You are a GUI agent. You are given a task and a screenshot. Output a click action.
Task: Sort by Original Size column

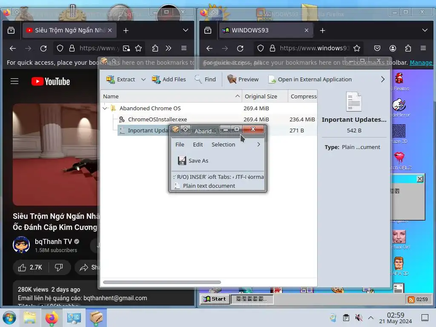point(265,97)
